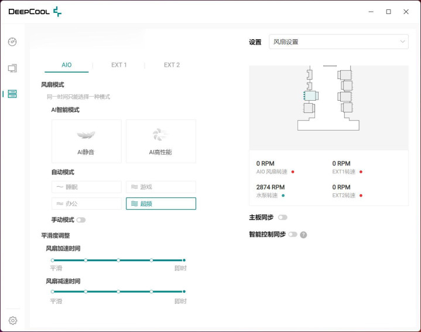421x332 pixels.
Task: Open the 风扇设置 dropdown
Action: 338,42
